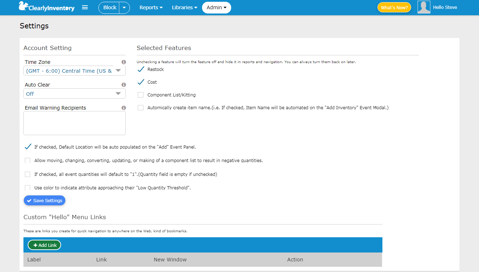Click the Action column header

(295, 260)
